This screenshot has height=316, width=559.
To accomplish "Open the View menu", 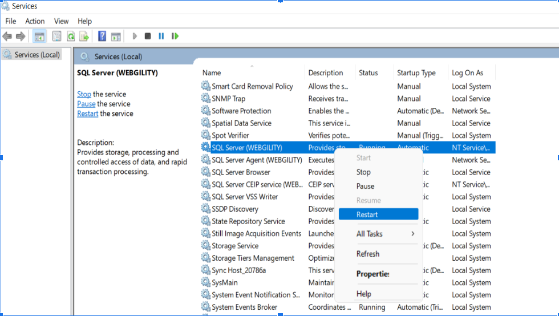I will click(62, 22).
